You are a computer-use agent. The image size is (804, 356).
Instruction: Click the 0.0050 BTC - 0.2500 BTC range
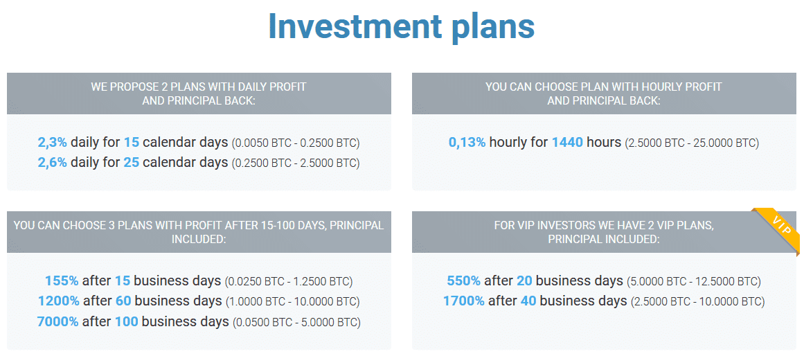(x=296, y=143)
